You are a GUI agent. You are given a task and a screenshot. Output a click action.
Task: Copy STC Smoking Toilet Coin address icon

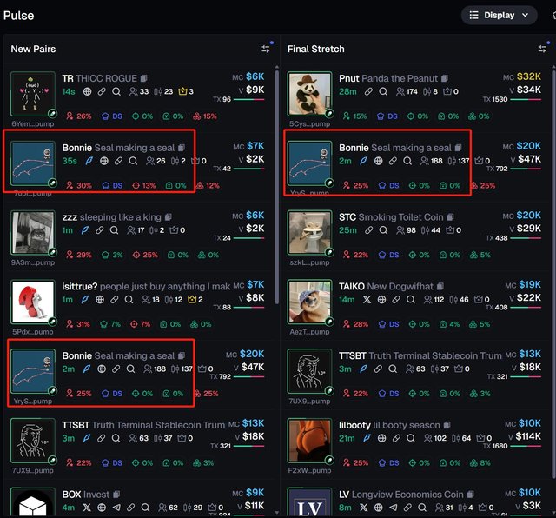pyautogui.click(x=451, y=217)
